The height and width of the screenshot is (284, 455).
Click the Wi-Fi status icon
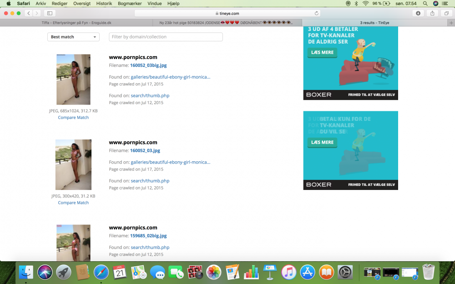366,4
